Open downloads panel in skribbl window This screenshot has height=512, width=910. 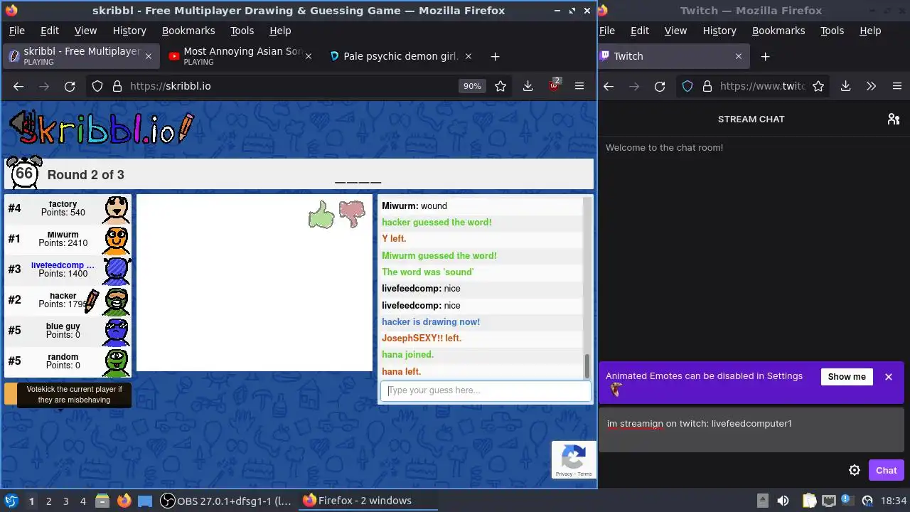(x=528, y=86)
